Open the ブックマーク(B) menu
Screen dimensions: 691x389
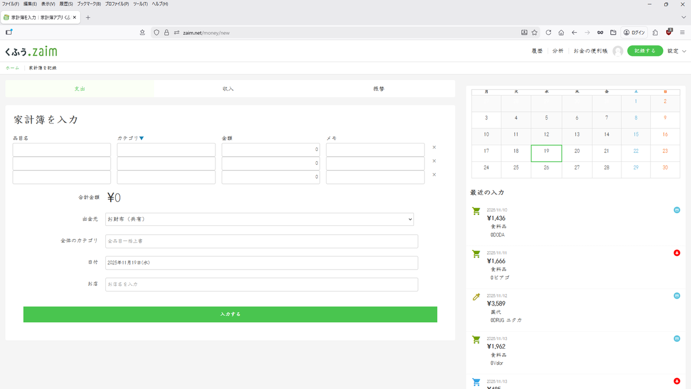tap(89, 4)
